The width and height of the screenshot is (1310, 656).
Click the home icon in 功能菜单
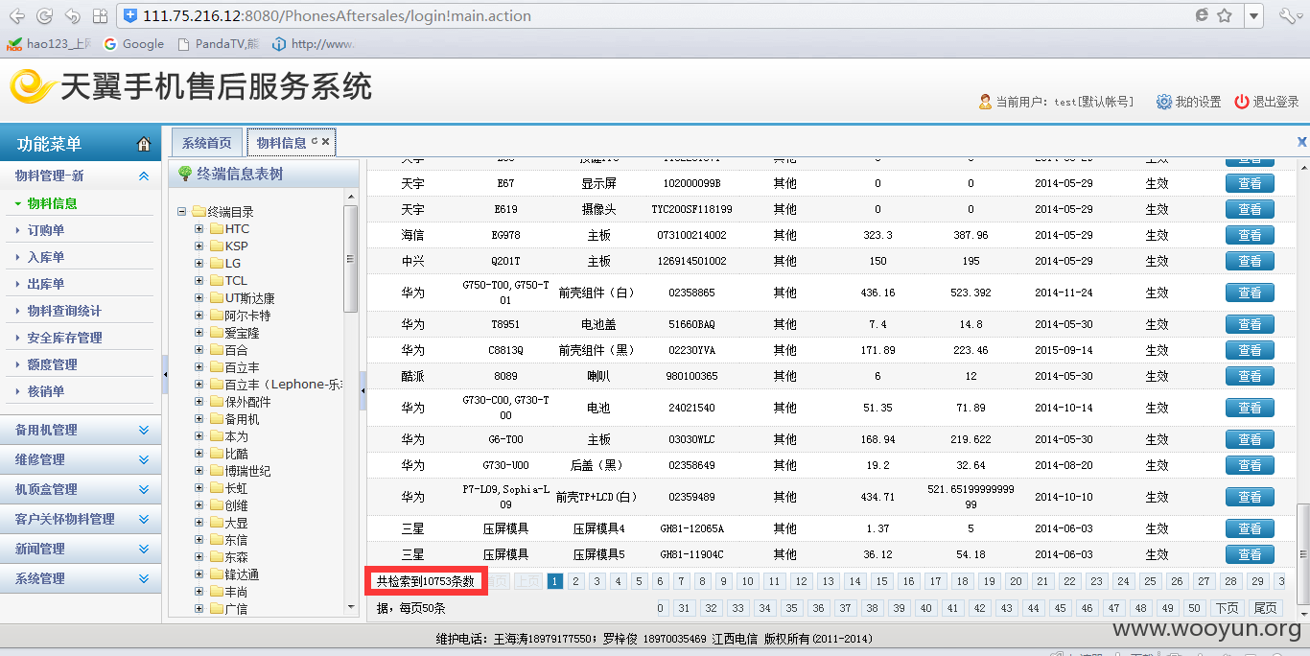click(144, 145)
